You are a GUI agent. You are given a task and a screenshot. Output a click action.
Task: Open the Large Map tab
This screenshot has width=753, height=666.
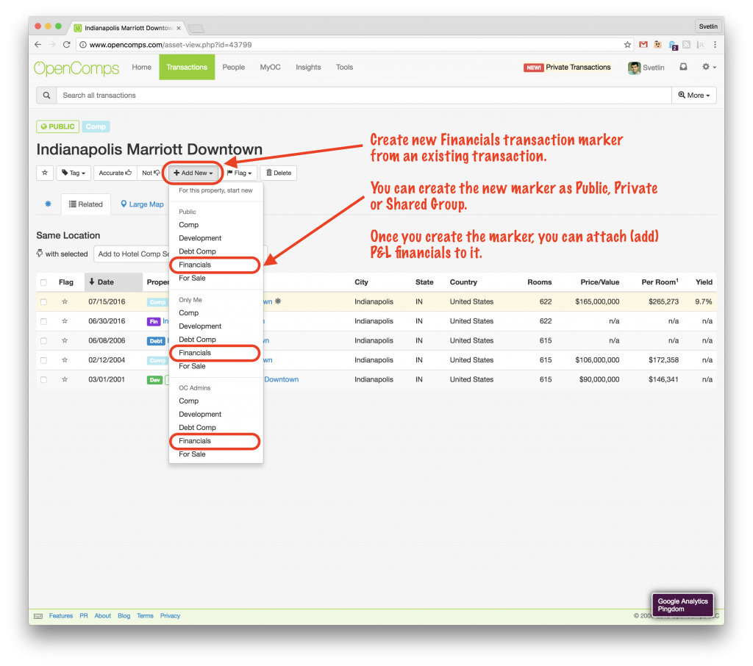coord(142,204)
